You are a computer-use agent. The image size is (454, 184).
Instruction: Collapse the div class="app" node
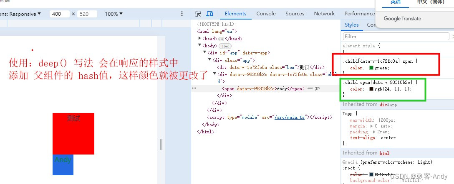point(209,60)
